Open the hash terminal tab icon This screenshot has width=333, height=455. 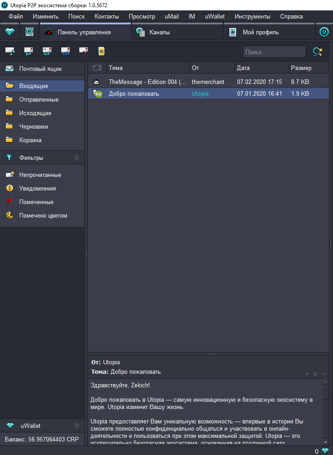coord(29,32)
